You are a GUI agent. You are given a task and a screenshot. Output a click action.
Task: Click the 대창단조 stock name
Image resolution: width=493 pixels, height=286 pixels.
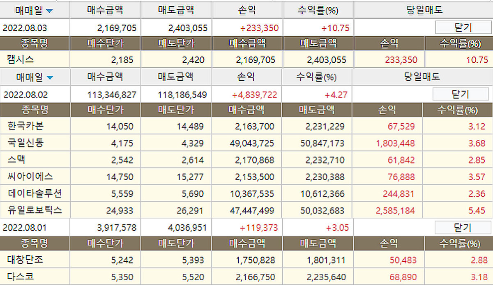click(25, 260)
